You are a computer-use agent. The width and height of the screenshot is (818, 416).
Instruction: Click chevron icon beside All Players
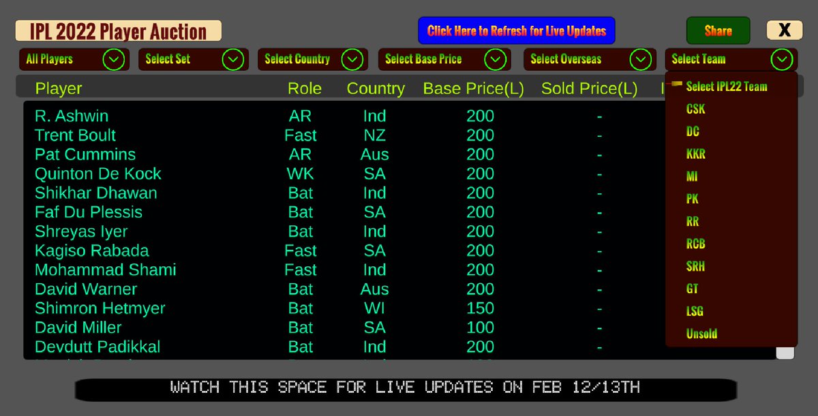coord(114,59)
